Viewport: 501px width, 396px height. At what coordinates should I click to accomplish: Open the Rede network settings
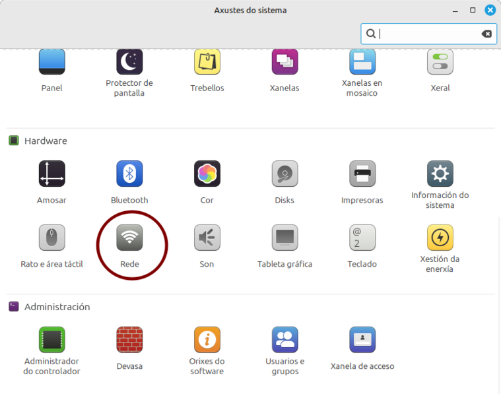pyautogui.click(x=129, y=246)
